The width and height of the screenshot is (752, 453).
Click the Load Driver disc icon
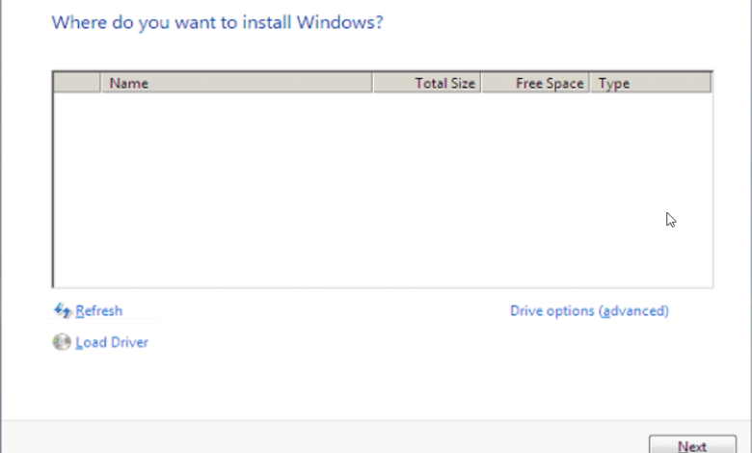tap(63, 342)
